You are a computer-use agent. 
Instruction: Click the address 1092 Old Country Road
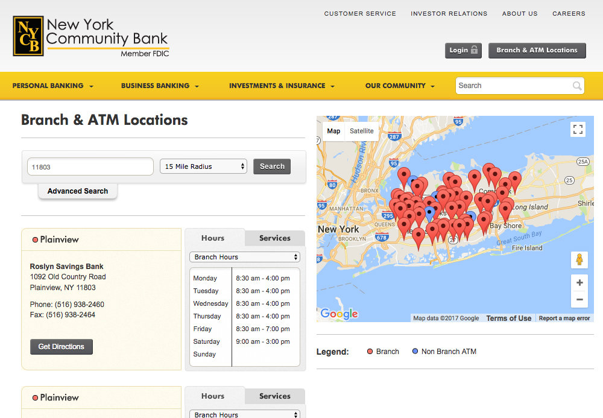[x=68, y=277]
